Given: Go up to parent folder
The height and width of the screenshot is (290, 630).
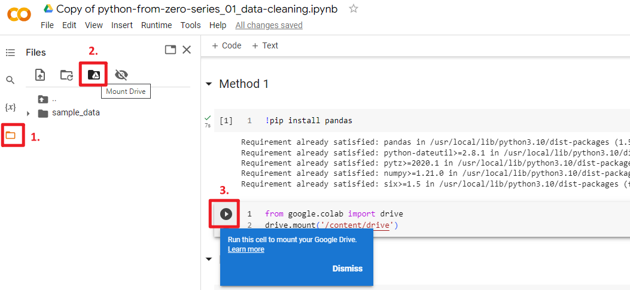Looking at the screenshot, I should [43, 99].
